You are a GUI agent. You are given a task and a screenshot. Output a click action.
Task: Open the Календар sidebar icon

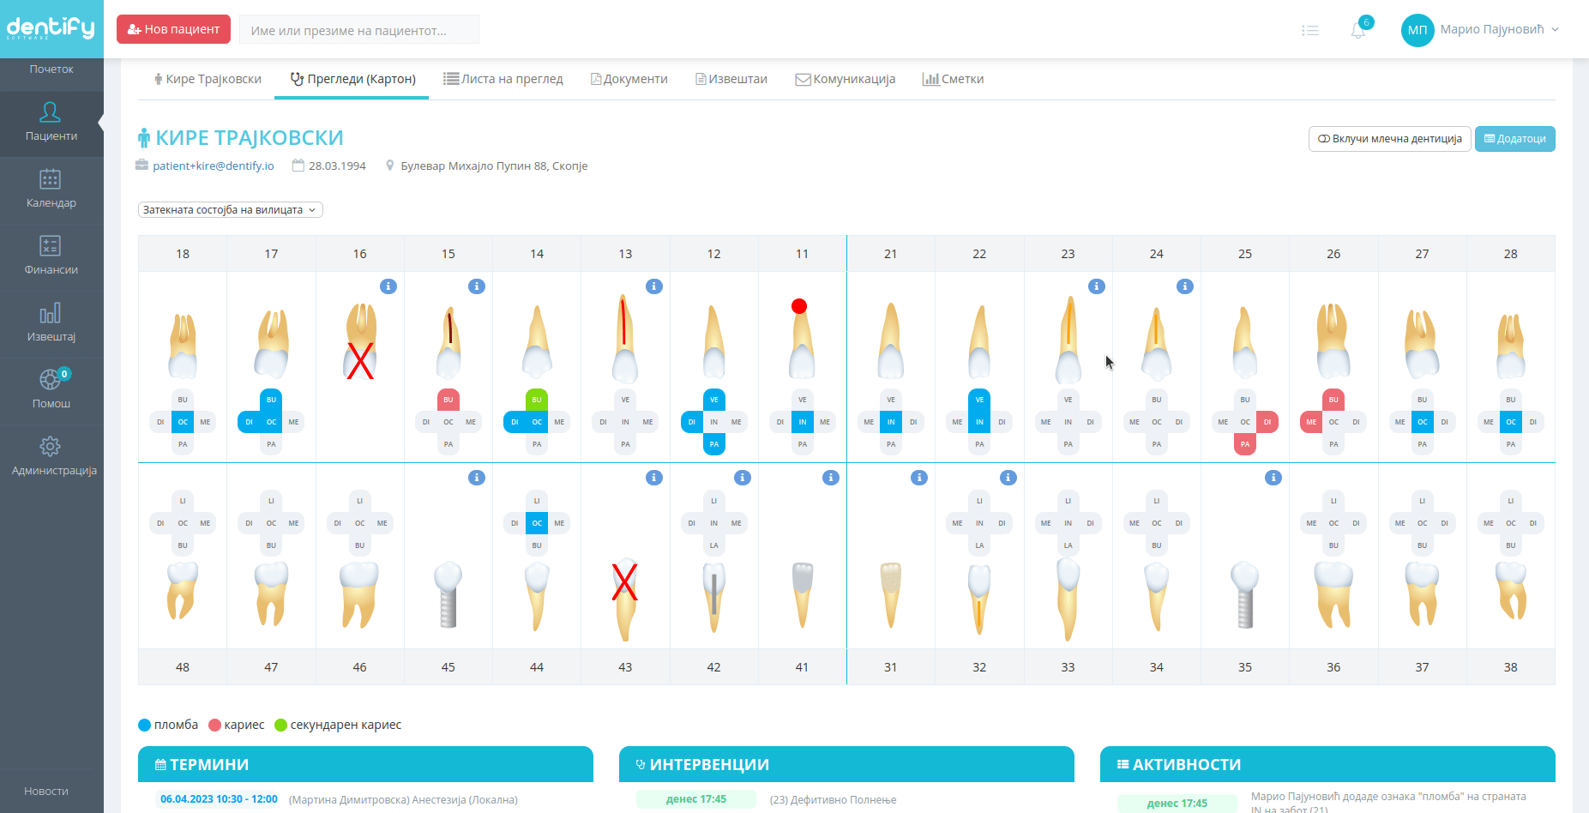[x=51, y=179]
